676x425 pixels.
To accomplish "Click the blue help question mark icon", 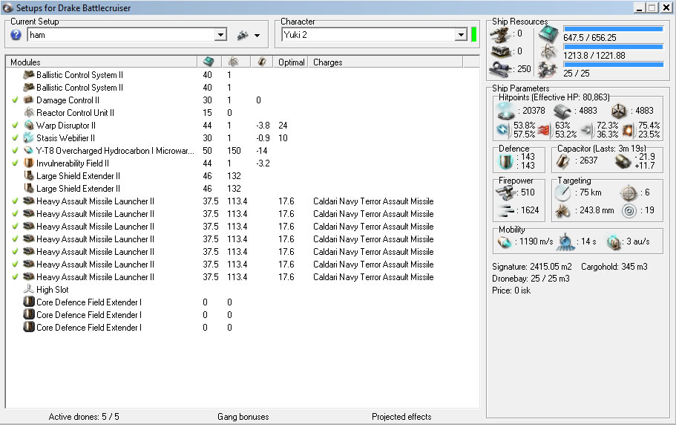I will [x=16, y=35].
